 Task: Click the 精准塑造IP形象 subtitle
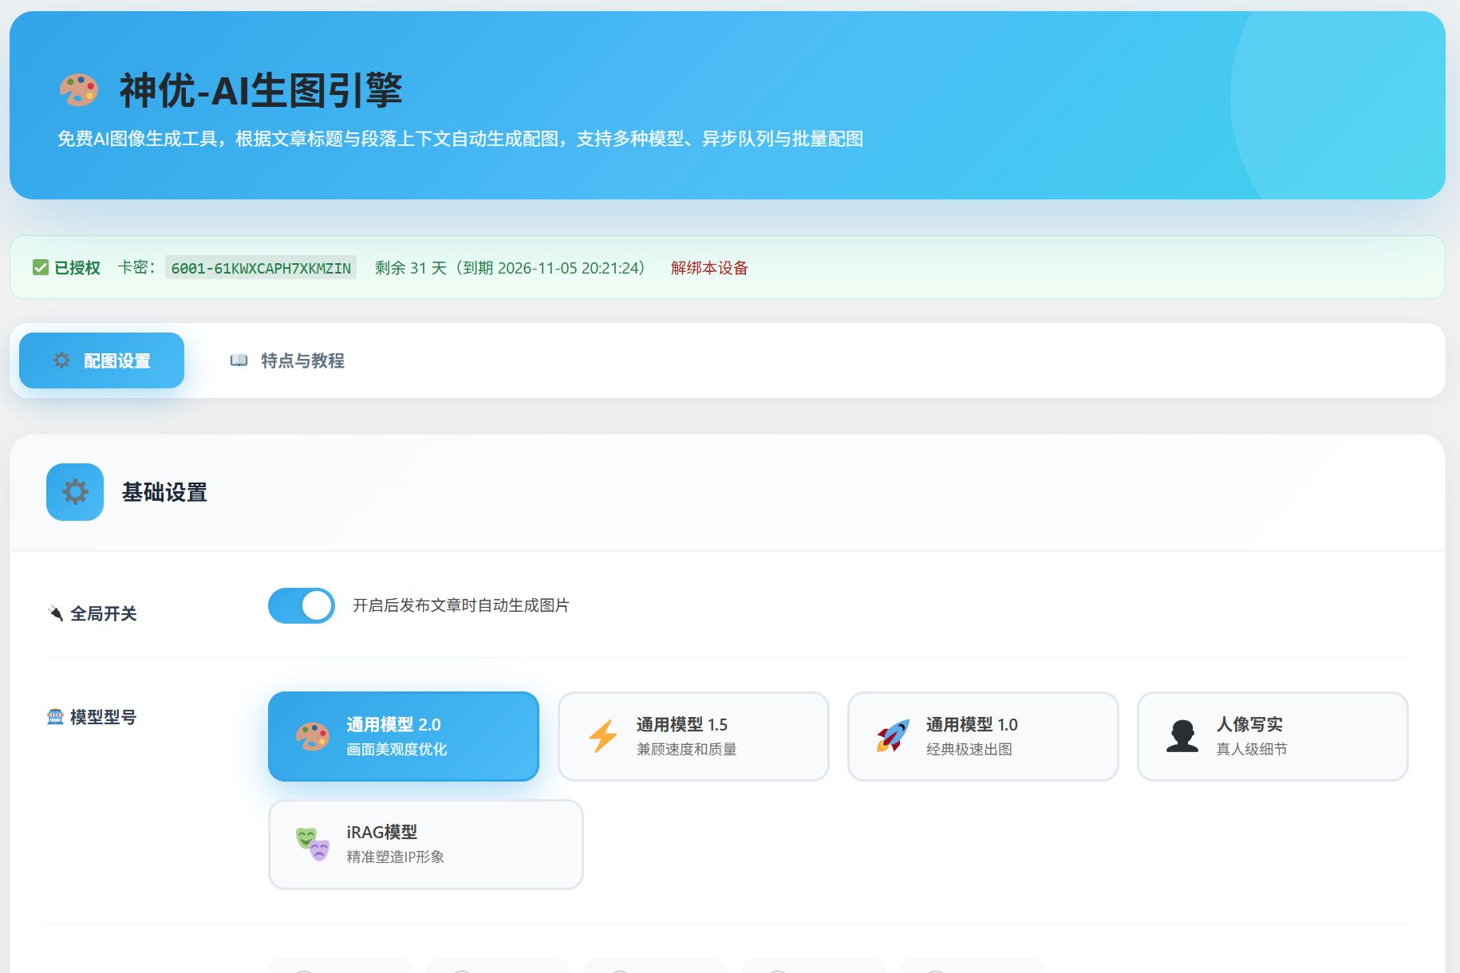(x=395, y=857)
